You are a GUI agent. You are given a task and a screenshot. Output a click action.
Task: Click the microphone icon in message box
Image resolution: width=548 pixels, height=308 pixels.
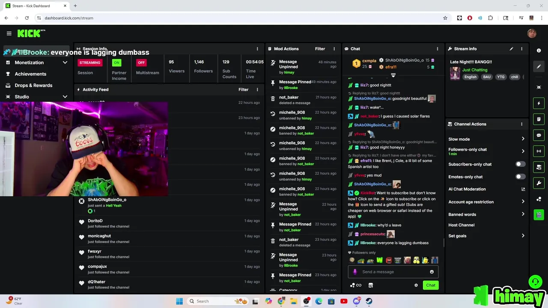click(x=355, y=272)
